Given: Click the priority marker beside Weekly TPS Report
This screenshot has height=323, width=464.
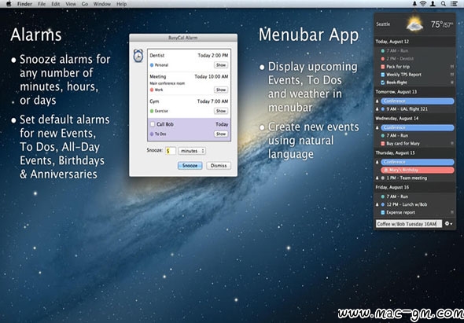Looking at the screenshot, I should [x=452, y=75].
